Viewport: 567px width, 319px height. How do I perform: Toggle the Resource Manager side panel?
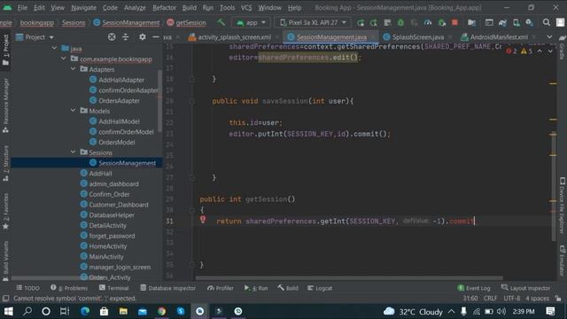coord(5,105)
